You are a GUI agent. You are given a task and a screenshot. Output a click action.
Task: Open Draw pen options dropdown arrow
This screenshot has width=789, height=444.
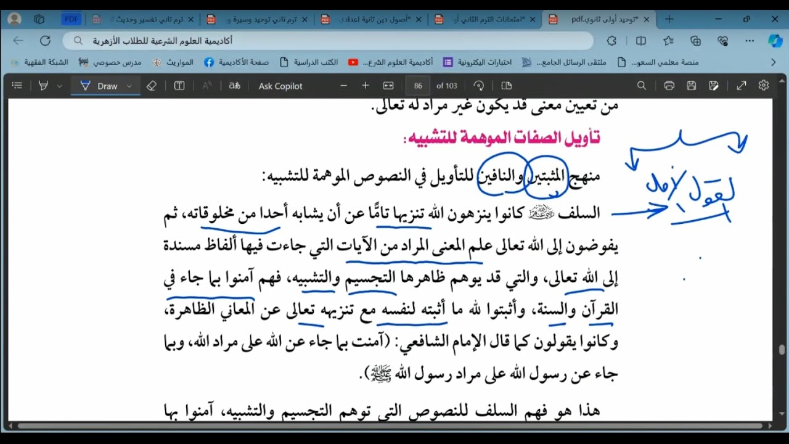pos(129,86)
